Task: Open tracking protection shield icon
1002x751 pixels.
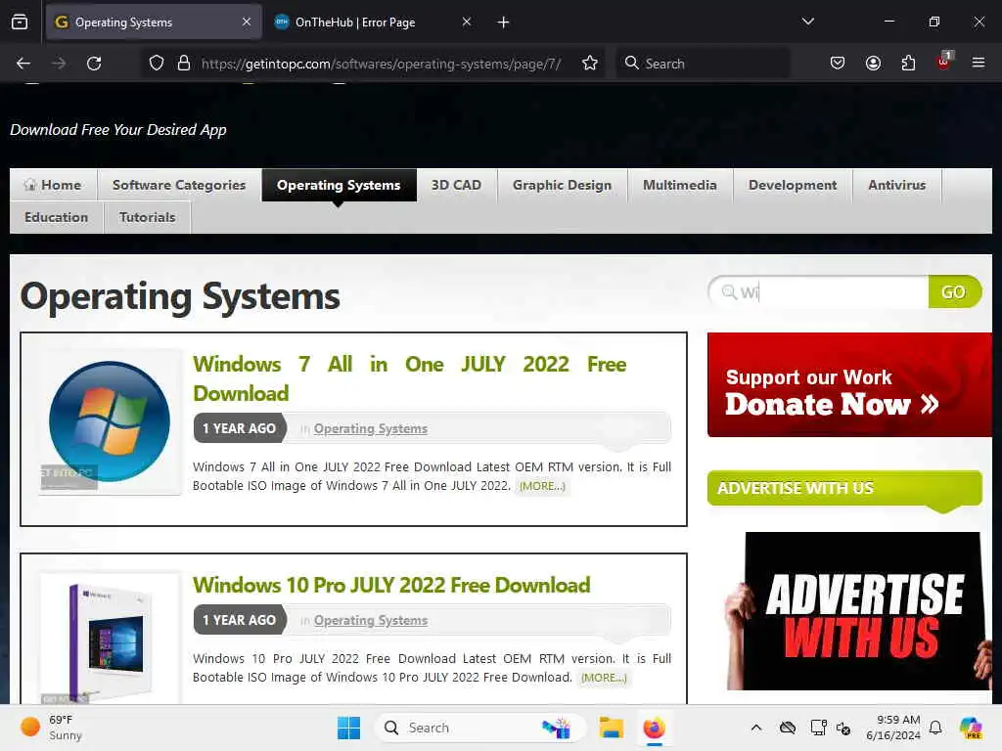Action: (157, 64)
